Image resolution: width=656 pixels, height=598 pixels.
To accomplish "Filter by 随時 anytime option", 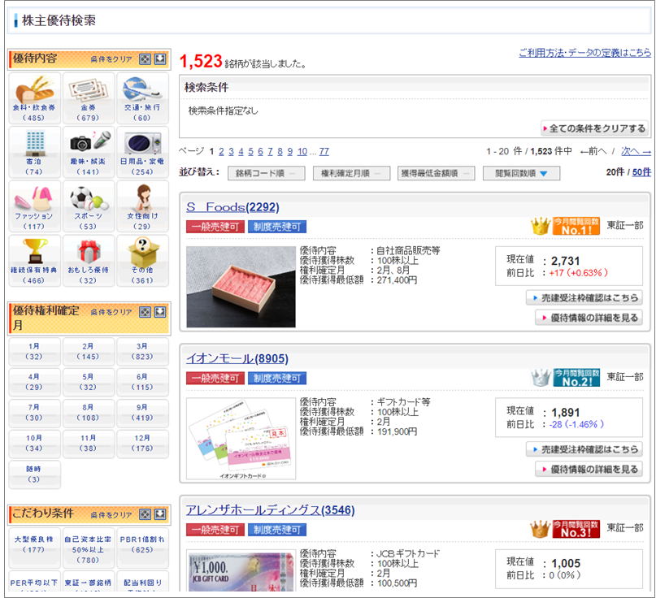I will 35,474.
